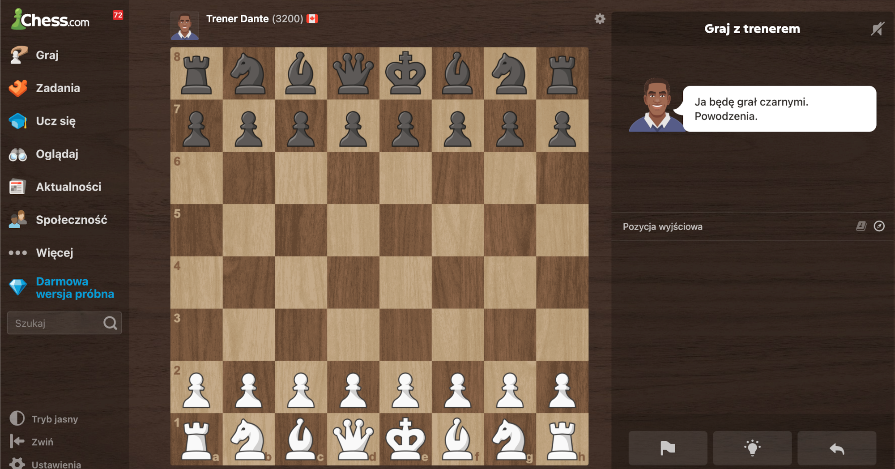
Task: Open the analysis compass icon
Action: [x=879, y=226]
